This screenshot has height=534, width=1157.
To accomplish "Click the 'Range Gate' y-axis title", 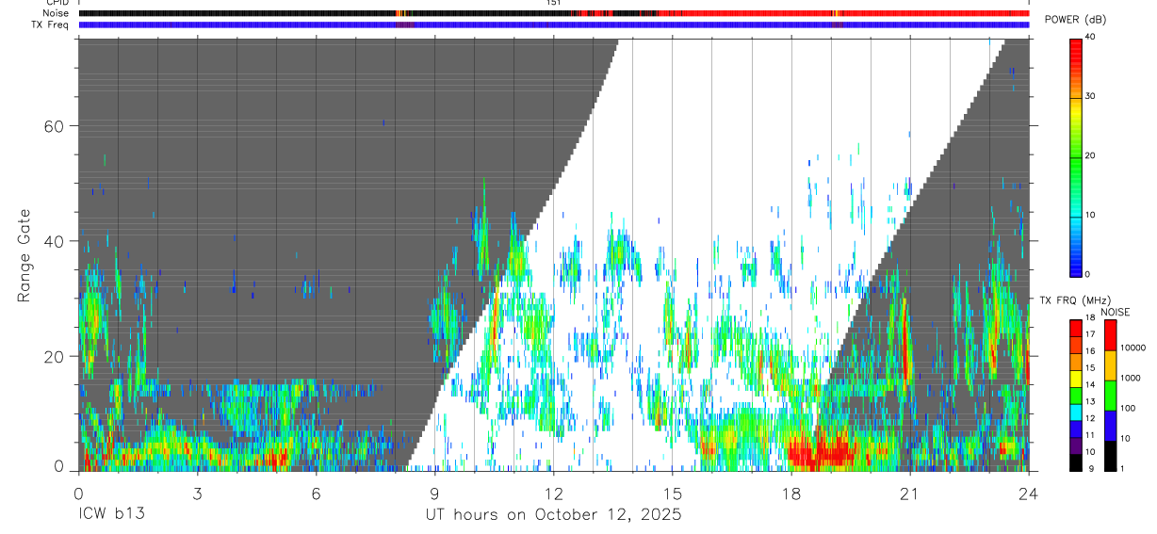I will click(x=24, y=256).
